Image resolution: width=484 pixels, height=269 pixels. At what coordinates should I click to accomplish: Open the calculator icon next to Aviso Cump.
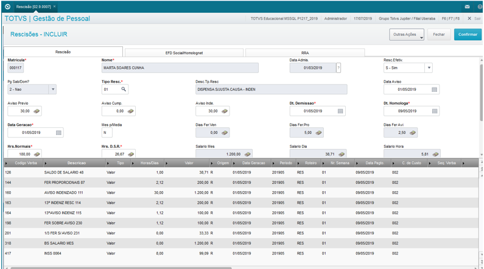130,111
